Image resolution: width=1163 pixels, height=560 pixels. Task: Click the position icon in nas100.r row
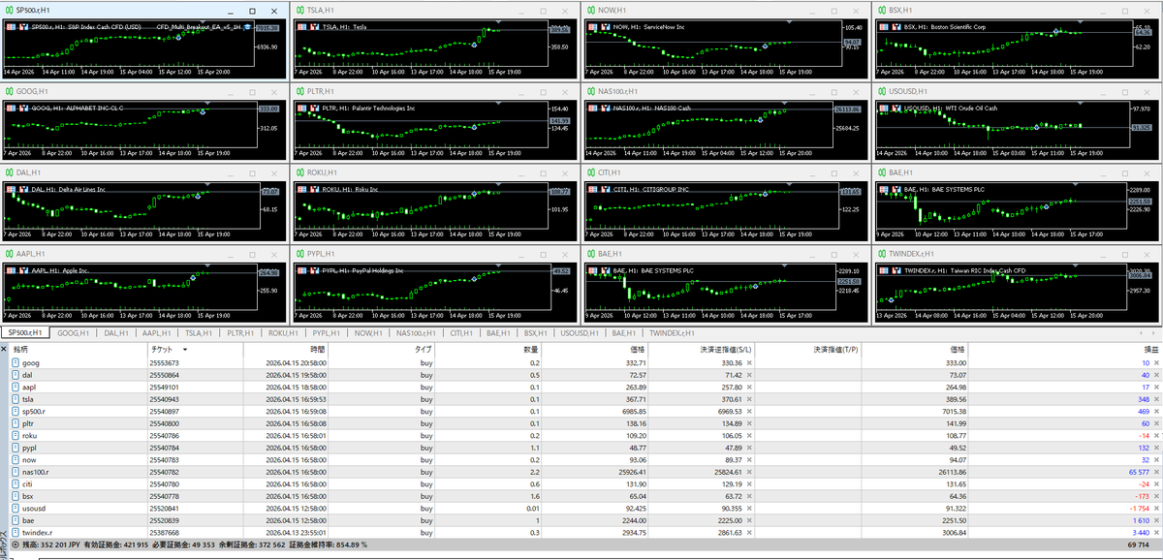[x=16, y=470]
